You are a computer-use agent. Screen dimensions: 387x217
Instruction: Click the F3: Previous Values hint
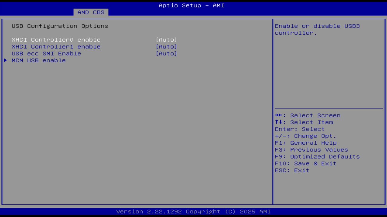pyautogui.click(x=311, y=150)
